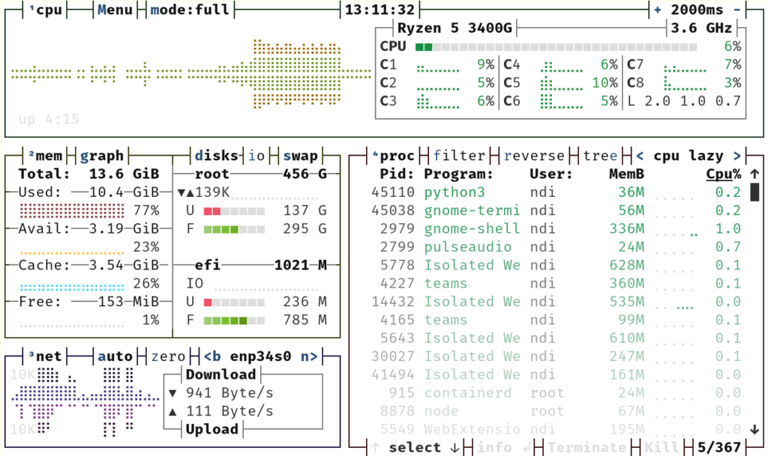Open the Menu in the top bar
This screenshot has width=768, height=456.
115,10
